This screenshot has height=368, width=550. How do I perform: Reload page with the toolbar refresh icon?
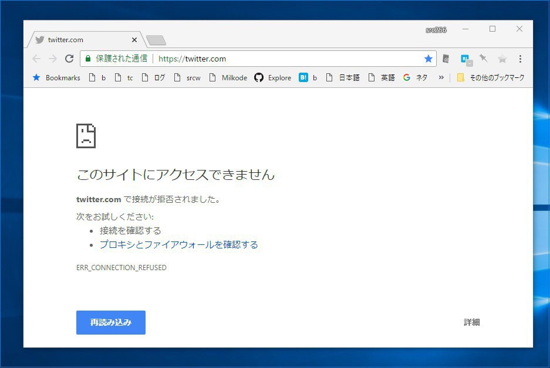(69, 59)
